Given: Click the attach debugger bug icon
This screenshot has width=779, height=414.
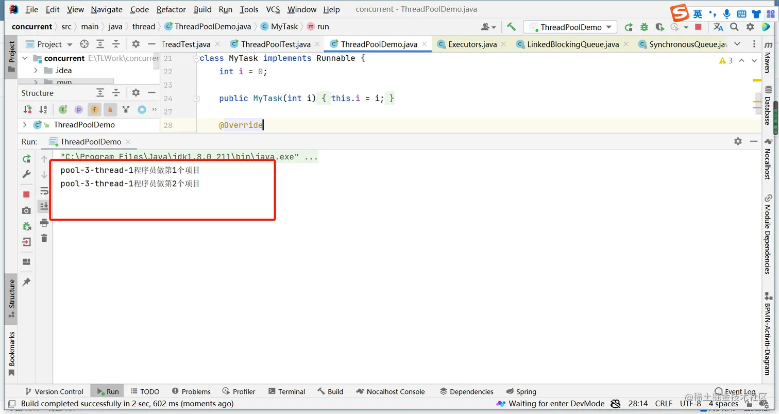Looking at the screenshot, I should click(26, 226).
